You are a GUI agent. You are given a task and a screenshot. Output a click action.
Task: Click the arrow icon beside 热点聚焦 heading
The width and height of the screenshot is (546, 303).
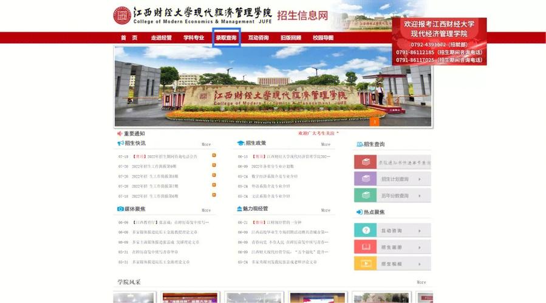pyautogui.click(x=360, y=212)
